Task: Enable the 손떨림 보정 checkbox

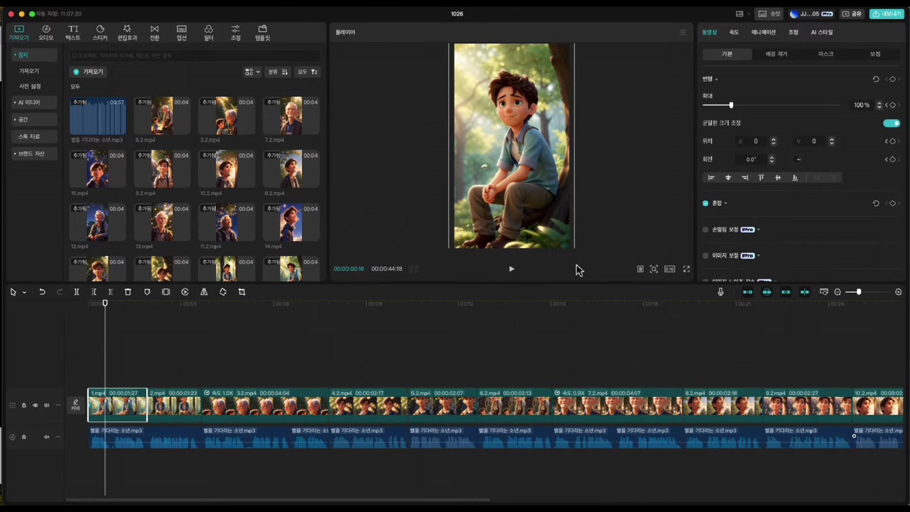Action: pyautogui.click(x=706, y=230)
